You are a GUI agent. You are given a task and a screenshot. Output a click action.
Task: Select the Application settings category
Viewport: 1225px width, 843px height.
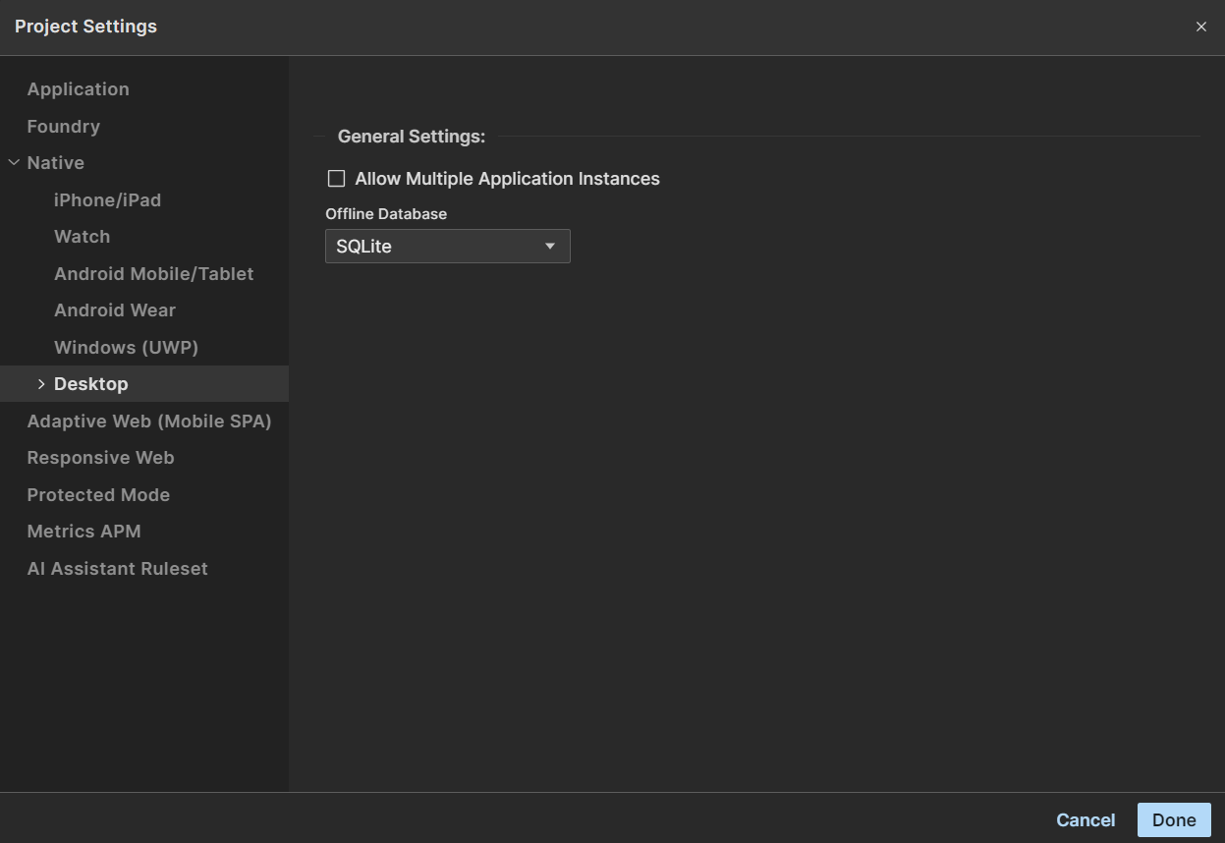coord(78,89)
